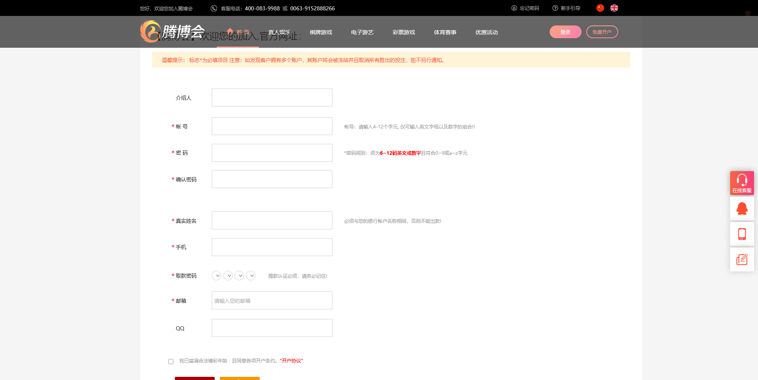
Task: Open the 电子游艺 menu
Action: tap(362, 32)
